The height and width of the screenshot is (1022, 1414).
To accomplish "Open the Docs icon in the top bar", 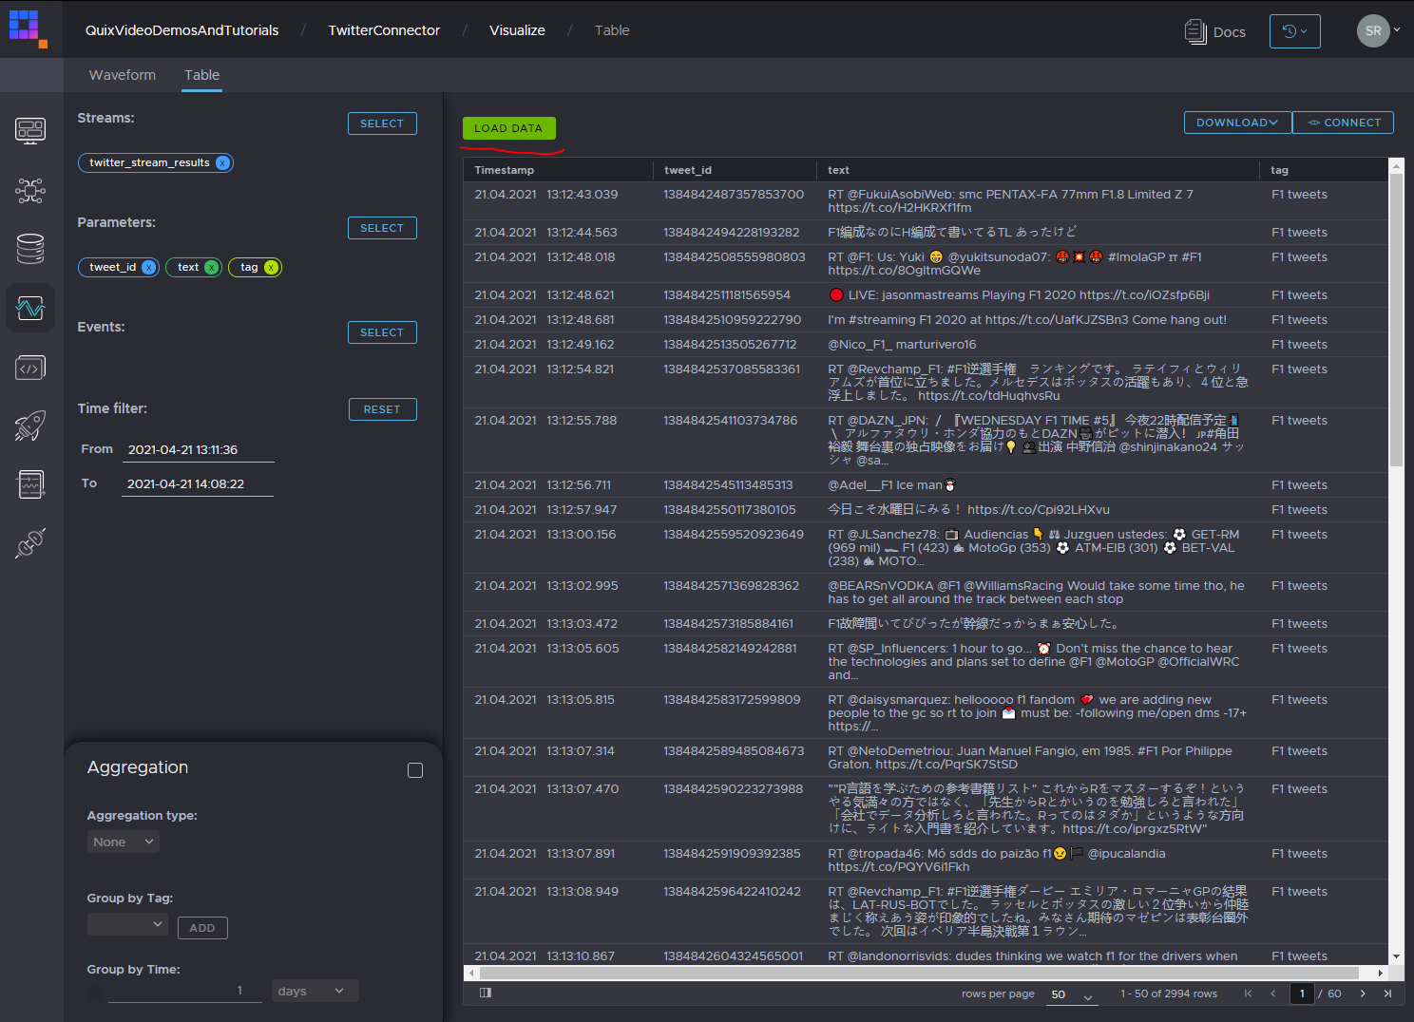I will click(1196, 30).
